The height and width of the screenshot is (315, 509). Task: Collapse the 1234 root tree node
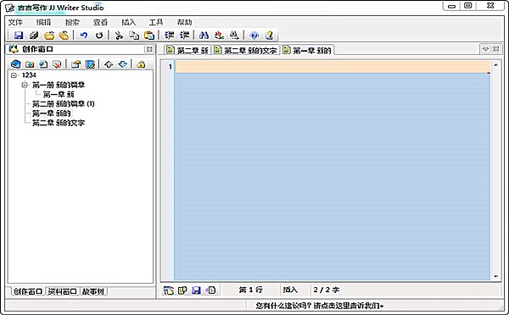14,75
